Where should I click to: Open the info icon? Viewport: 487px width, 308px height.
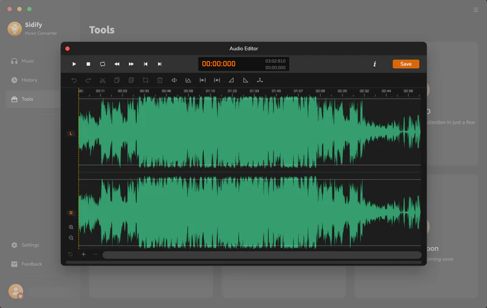pyautogui.click(x=374, y=64)
